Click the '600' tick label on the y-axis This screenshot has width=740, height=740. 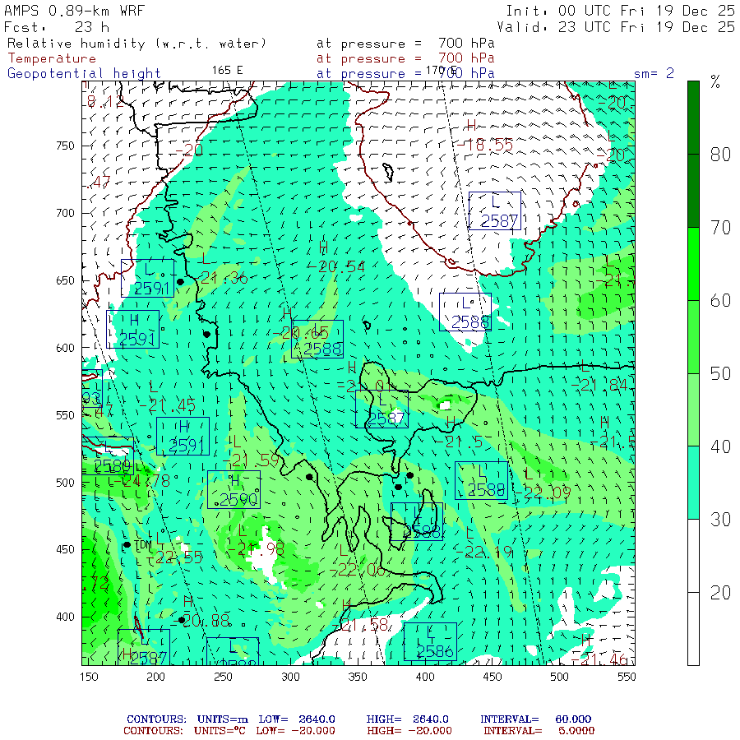pos(65,348)
